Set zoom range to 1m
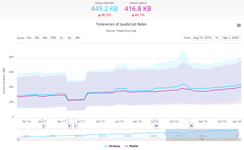 click(29, 38)
